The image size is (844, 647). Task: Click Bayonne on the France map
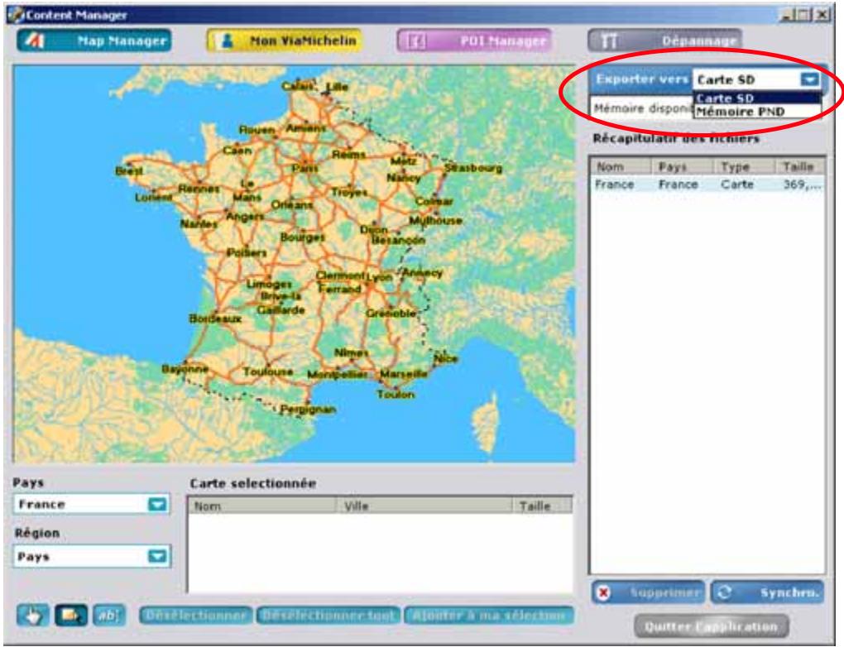pos(185,369)
